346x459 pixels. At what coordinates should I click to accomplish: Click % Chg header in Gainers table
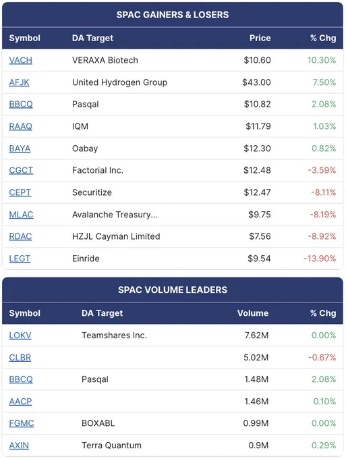[x=323, y=38]
